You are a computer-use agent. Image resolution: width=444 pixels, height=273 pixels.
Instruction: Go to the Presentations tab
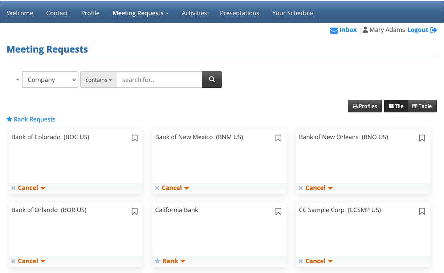coord(240,13)
